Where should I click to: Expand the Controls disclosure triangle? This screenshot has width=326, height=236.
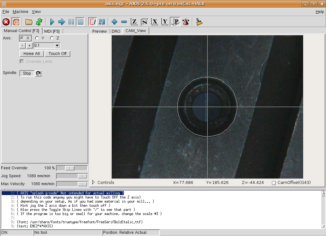(93, 182)
